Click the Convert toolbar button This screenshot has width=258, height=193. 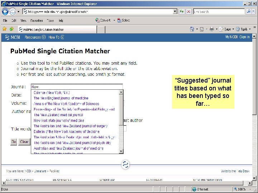coord(103,20)
